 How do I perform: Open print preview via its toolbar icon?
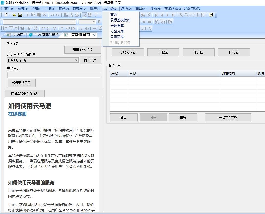coord(70,15)
